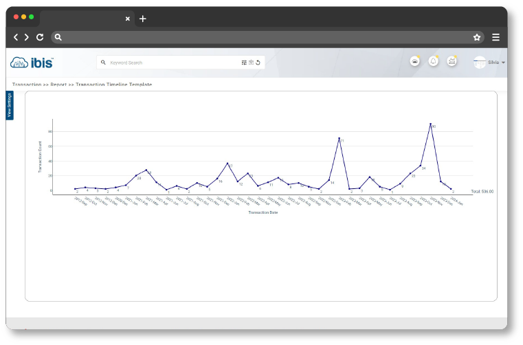Click Transaction in the breadcrumb
The width and height of the screenshot is (523, 345).
tap(27, 85)
